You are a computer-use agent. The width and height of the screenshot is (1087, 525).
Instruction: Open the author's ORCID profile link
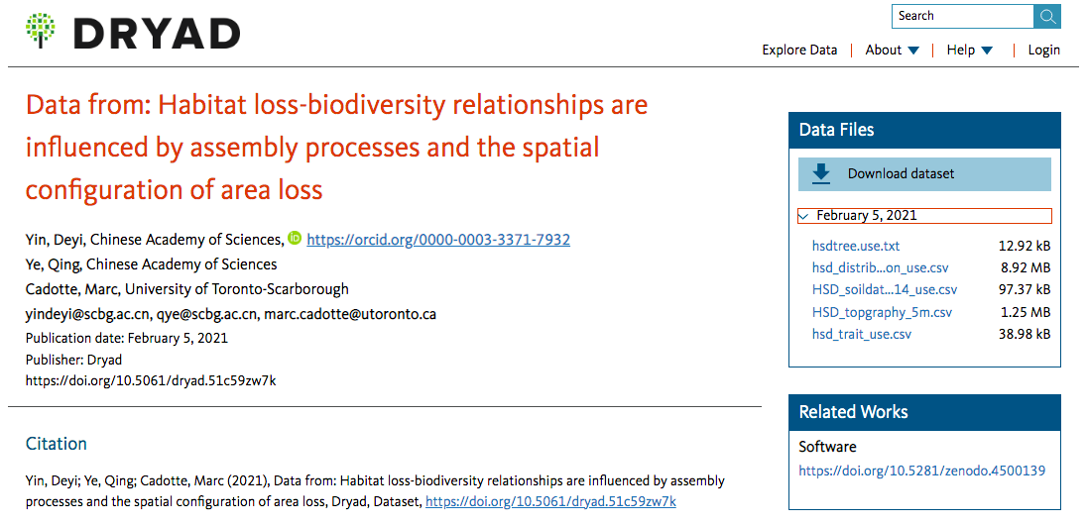click(437, 240)
